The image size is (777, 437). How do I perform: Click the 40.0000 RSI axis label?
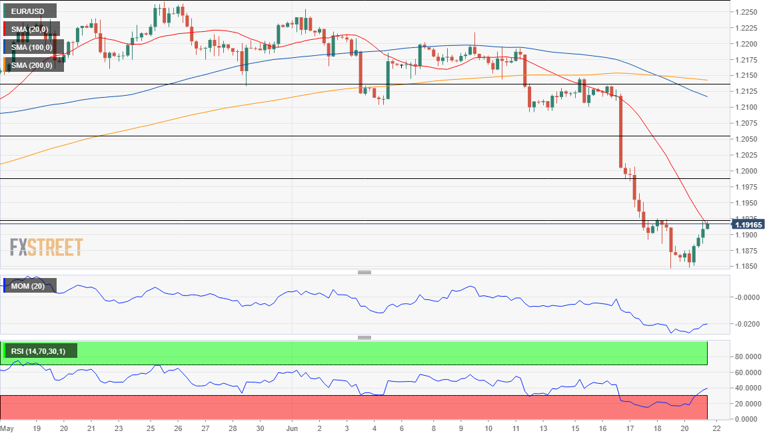pos(748,388)
